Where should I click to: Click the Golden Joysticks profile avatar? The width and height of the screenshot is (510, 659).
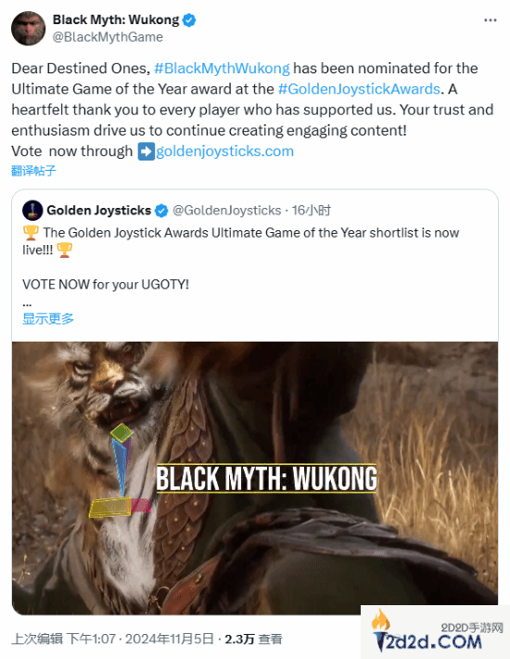coord(32,210)
